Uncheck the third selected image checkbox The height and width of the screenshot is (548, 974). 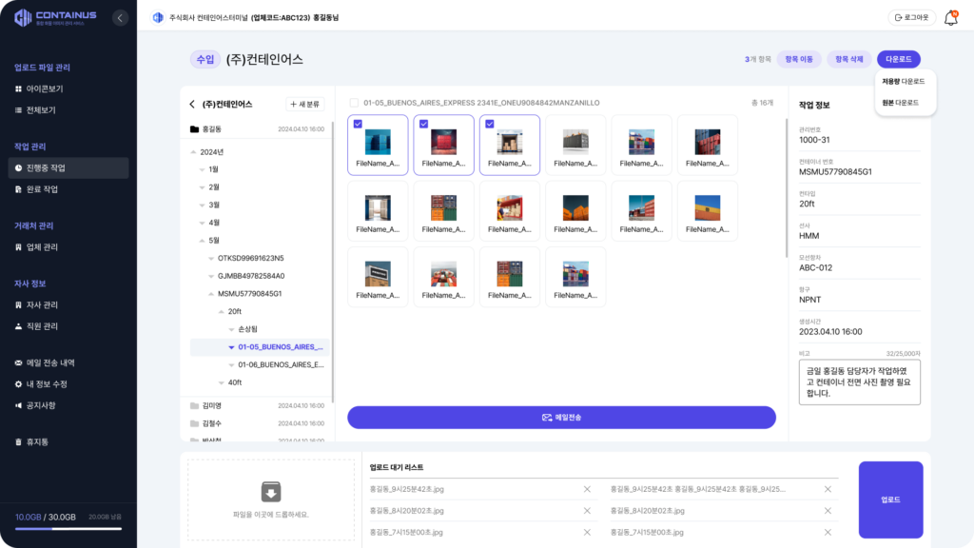click(489, 124)
